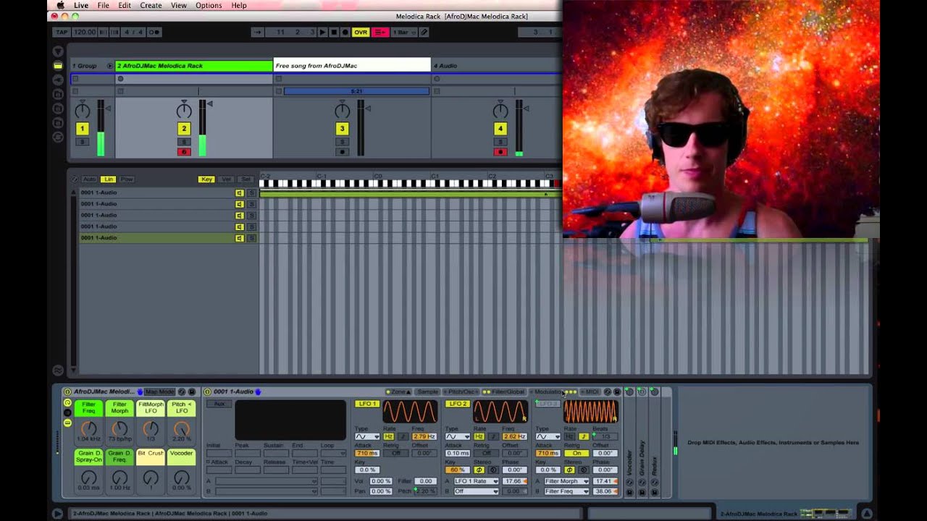Open LFO 1 waveform Type dropdown

[x=366, y=437]
